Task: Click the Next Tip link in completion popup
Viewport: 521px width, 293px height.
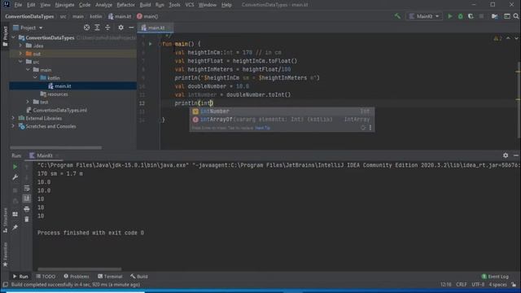Action: tap(262, 128)
